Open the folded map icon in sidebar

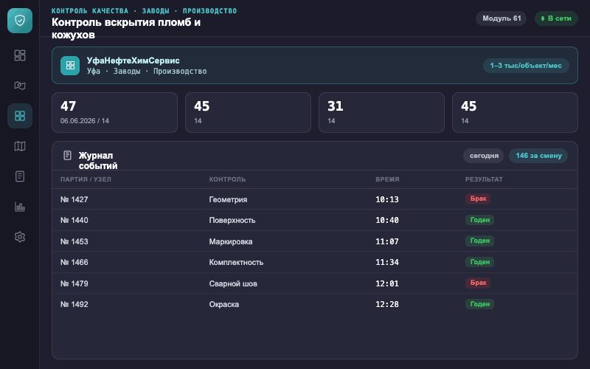point(20,146)
